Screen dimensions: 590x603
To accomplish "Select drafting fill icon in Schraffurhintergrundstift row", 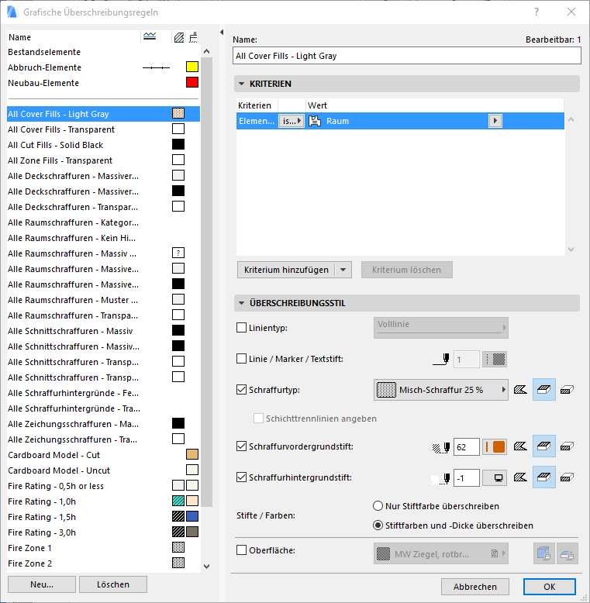I will coord(520,477).
